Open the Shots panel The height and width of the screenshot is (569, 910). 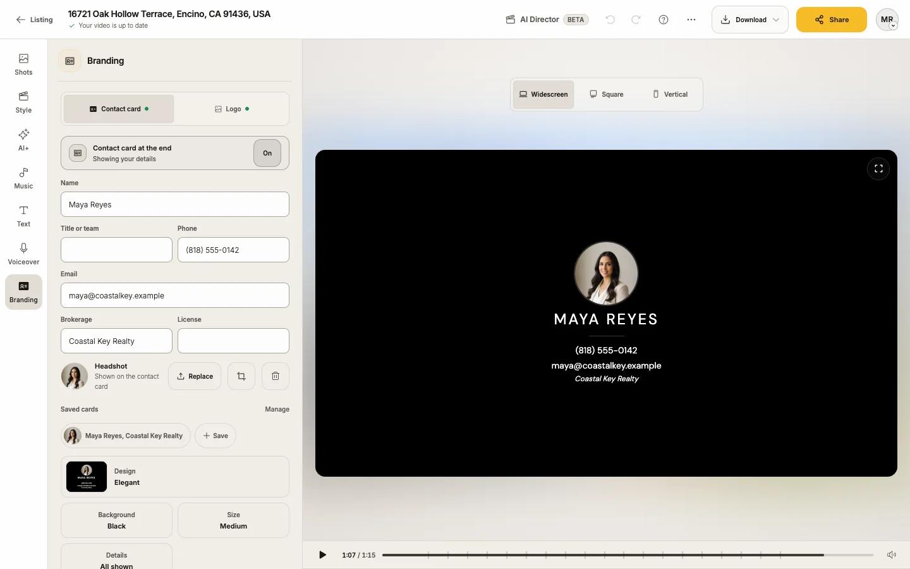(23, 64)
